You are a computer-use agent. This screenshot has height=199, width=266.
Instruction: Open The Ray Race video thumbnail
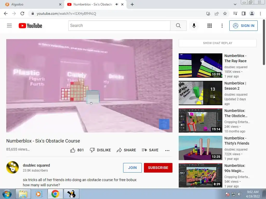coord(200,66)
